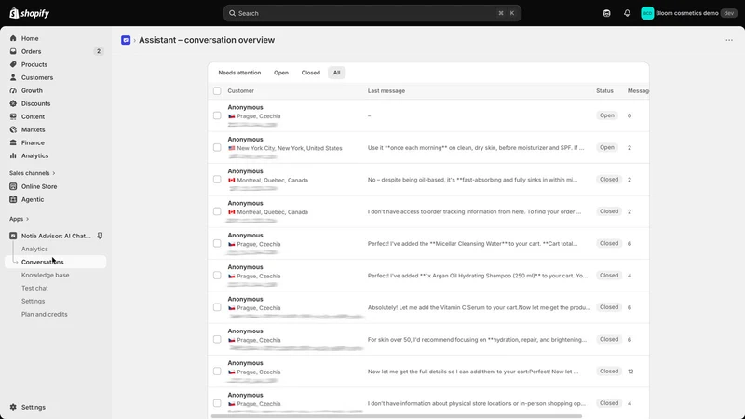Click the app icon in breadcrumb
The height and width of the screenshot is (419, 745).
[126, 40]
